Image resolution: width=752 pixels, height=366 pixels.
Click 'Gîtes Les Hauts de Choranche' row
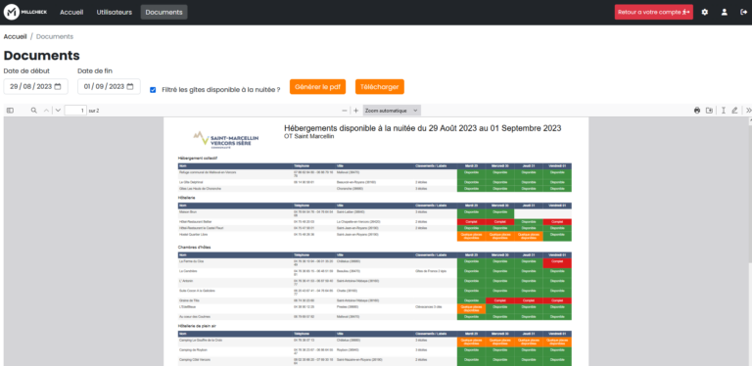click(x=375, y=189)
